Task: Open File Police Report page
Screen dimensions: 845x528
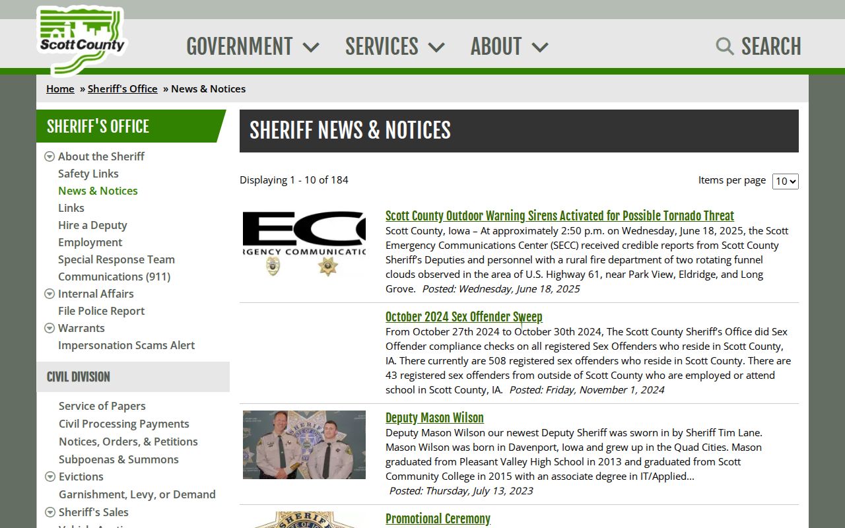Action: click(101, 311)
